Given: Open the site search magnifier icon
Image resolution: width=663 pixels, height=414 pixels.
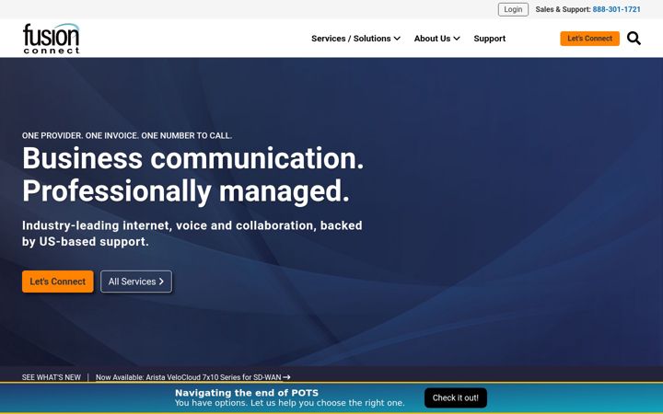Looking at the screenshot, I should (634, 39).
